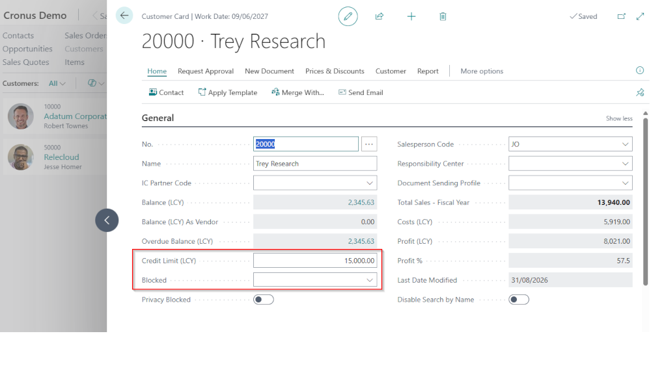Click the share icon in header
Screen dimensions: 651x390
tap(379, 17)
